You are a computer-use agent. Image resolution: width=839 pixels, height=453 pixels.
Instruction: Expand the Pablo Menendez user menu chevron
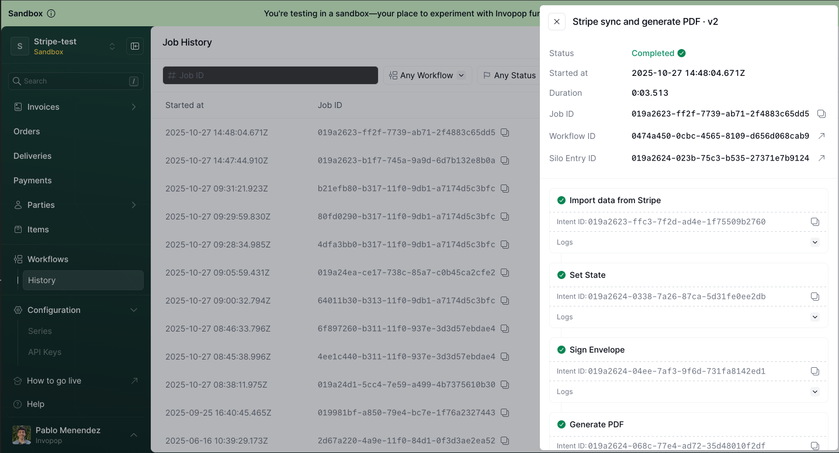click(134, 435)
